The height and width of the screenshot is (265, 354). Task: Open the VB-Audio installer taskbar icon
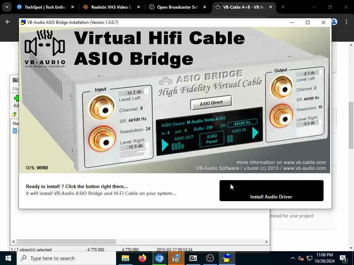click(227, 258)
